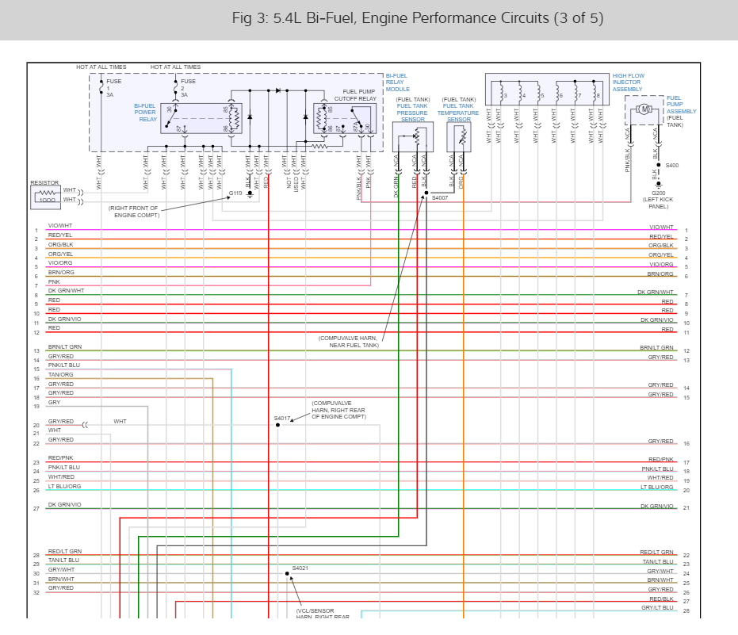Click the Fig 3 diagram title
The height and width of the screenshot is (635, 738).
point(418,18)
